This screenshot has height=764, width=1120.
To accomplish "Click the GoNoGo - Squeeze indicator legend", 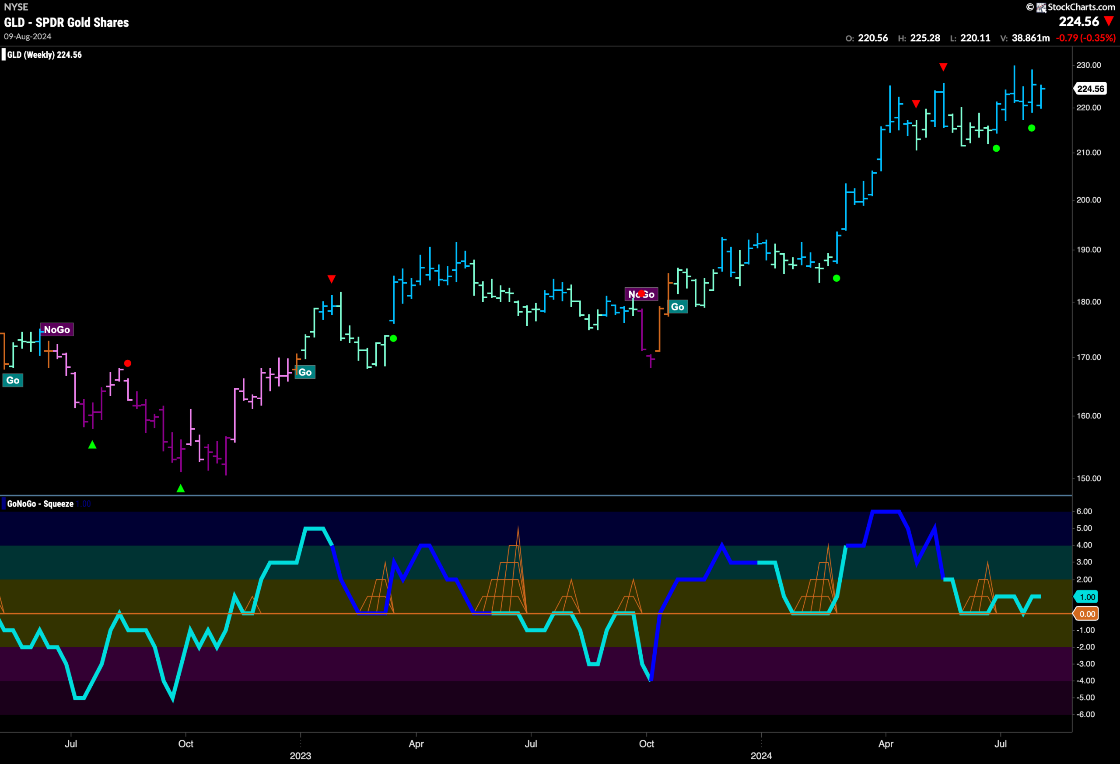I will [41, 504].
